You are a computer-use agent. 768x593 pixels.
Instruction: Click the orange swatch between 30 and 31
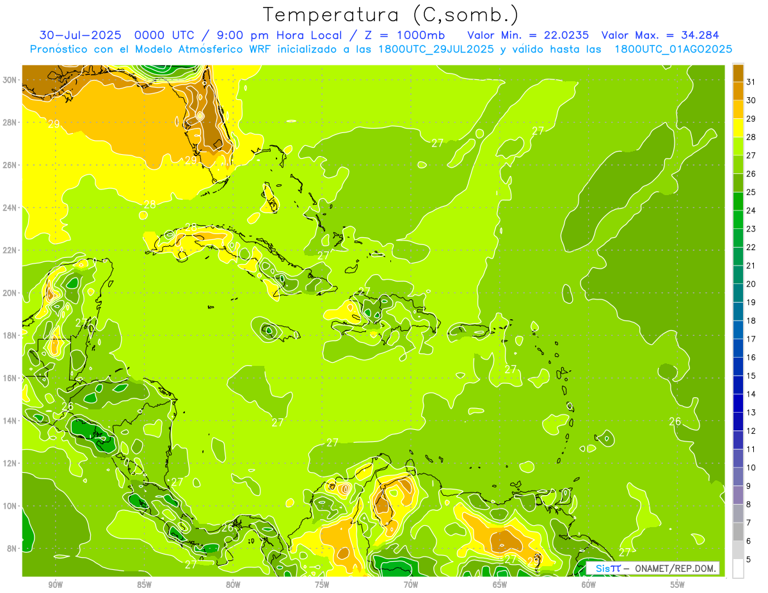(x=738, y=91)
